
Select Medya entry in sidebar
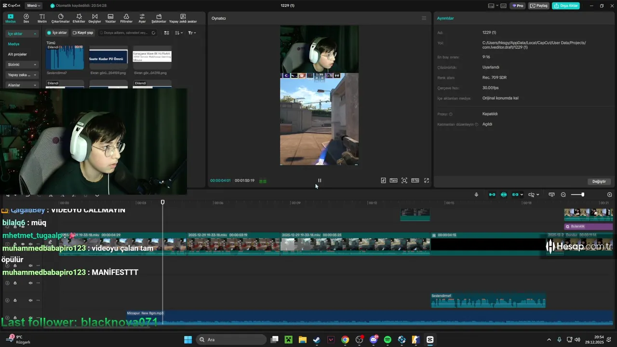point(13,44)
